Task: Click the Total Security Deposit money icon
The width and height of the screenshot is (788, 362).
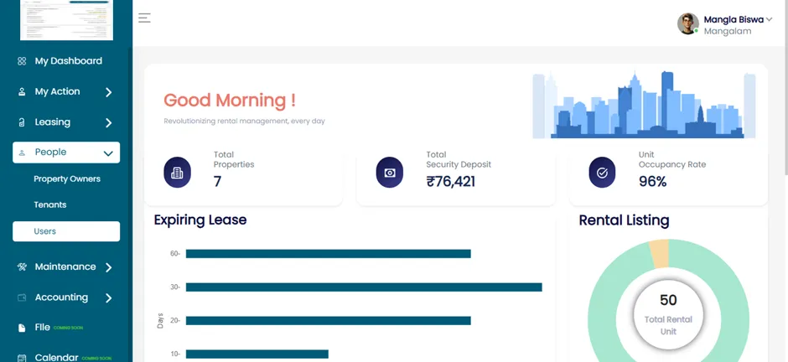Action: point(390,173)
